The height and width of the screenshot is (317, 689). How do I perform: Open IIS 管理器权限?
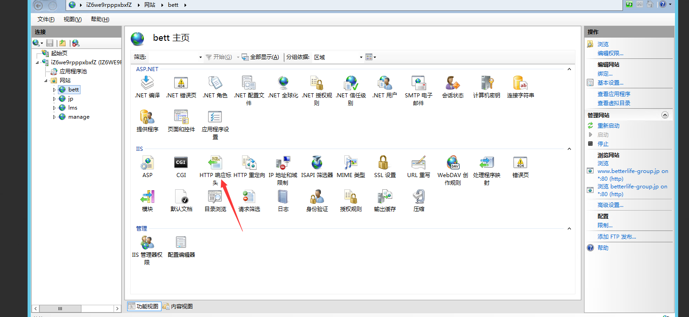click(x=147, y=242)
